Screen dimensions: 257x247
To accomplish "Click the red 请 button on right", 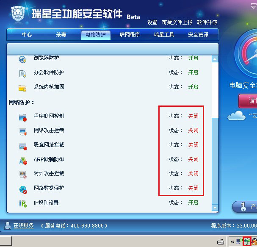I will [248, 101].
